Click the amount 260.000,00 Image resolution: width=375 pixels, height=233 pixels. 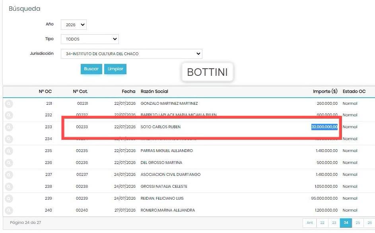(327, 104)
